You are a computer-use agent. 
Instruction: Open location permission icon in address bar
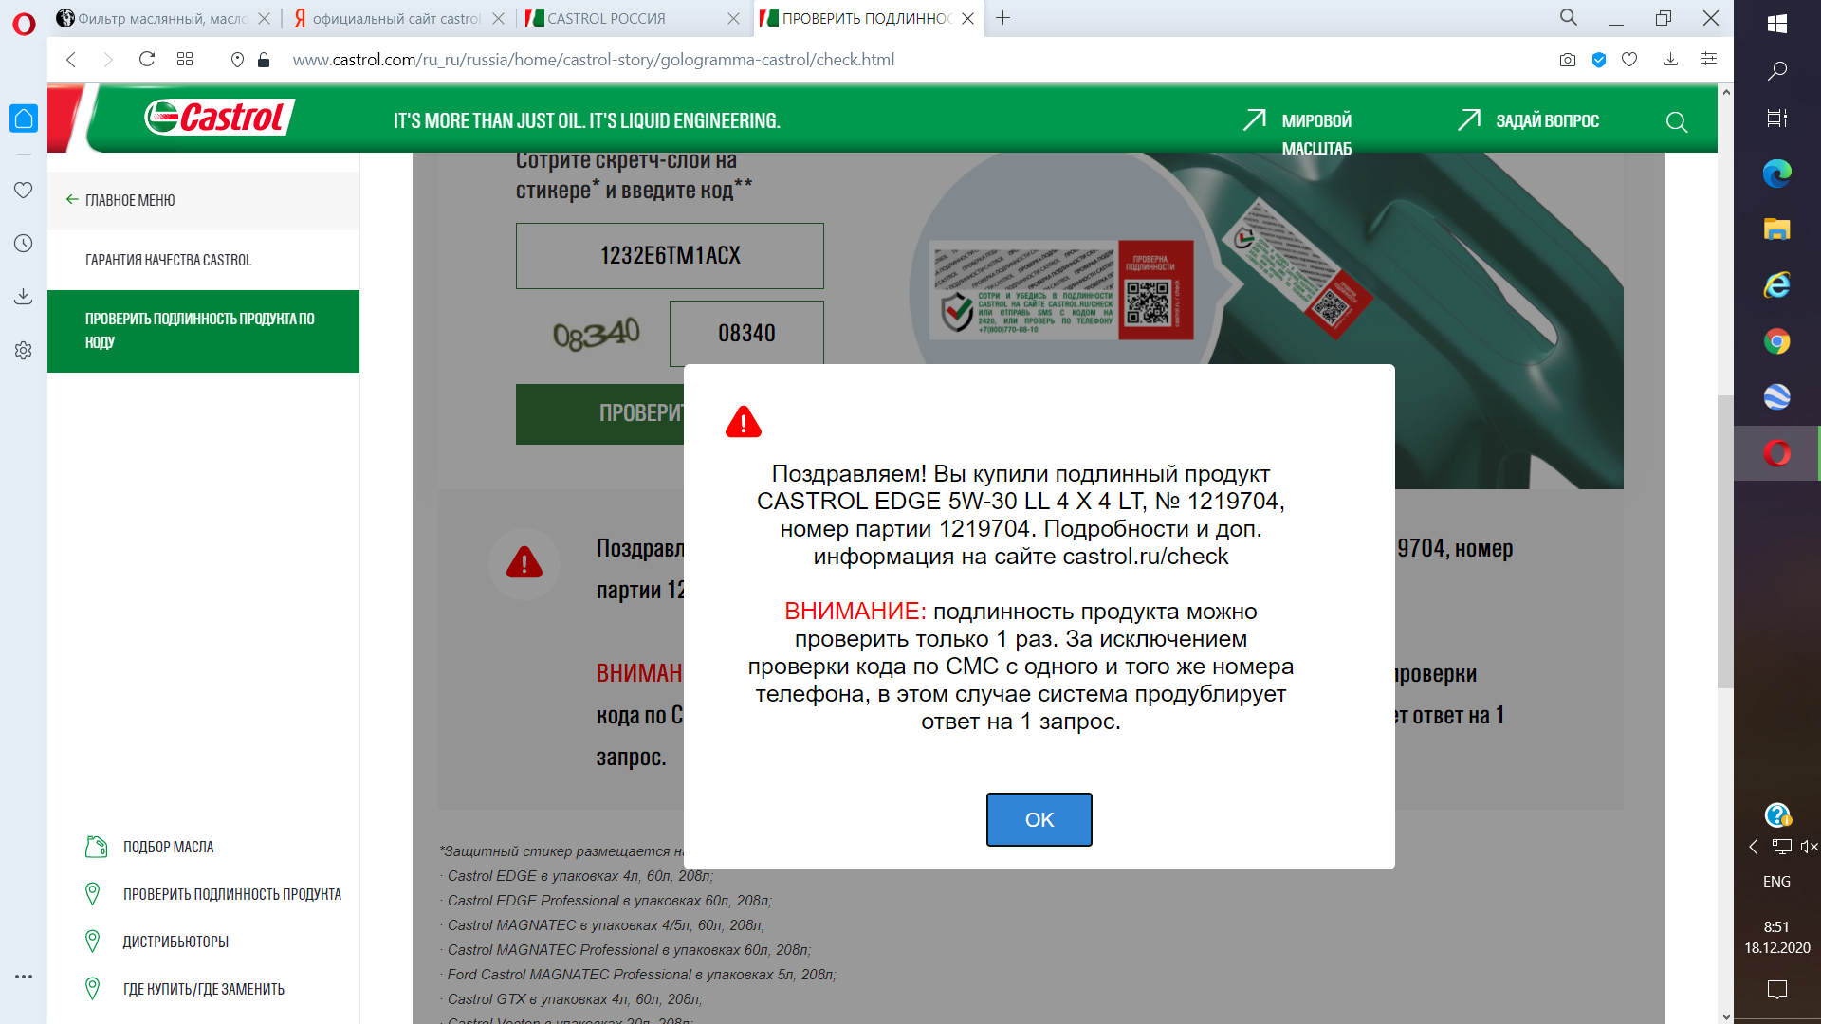point(237,60)
